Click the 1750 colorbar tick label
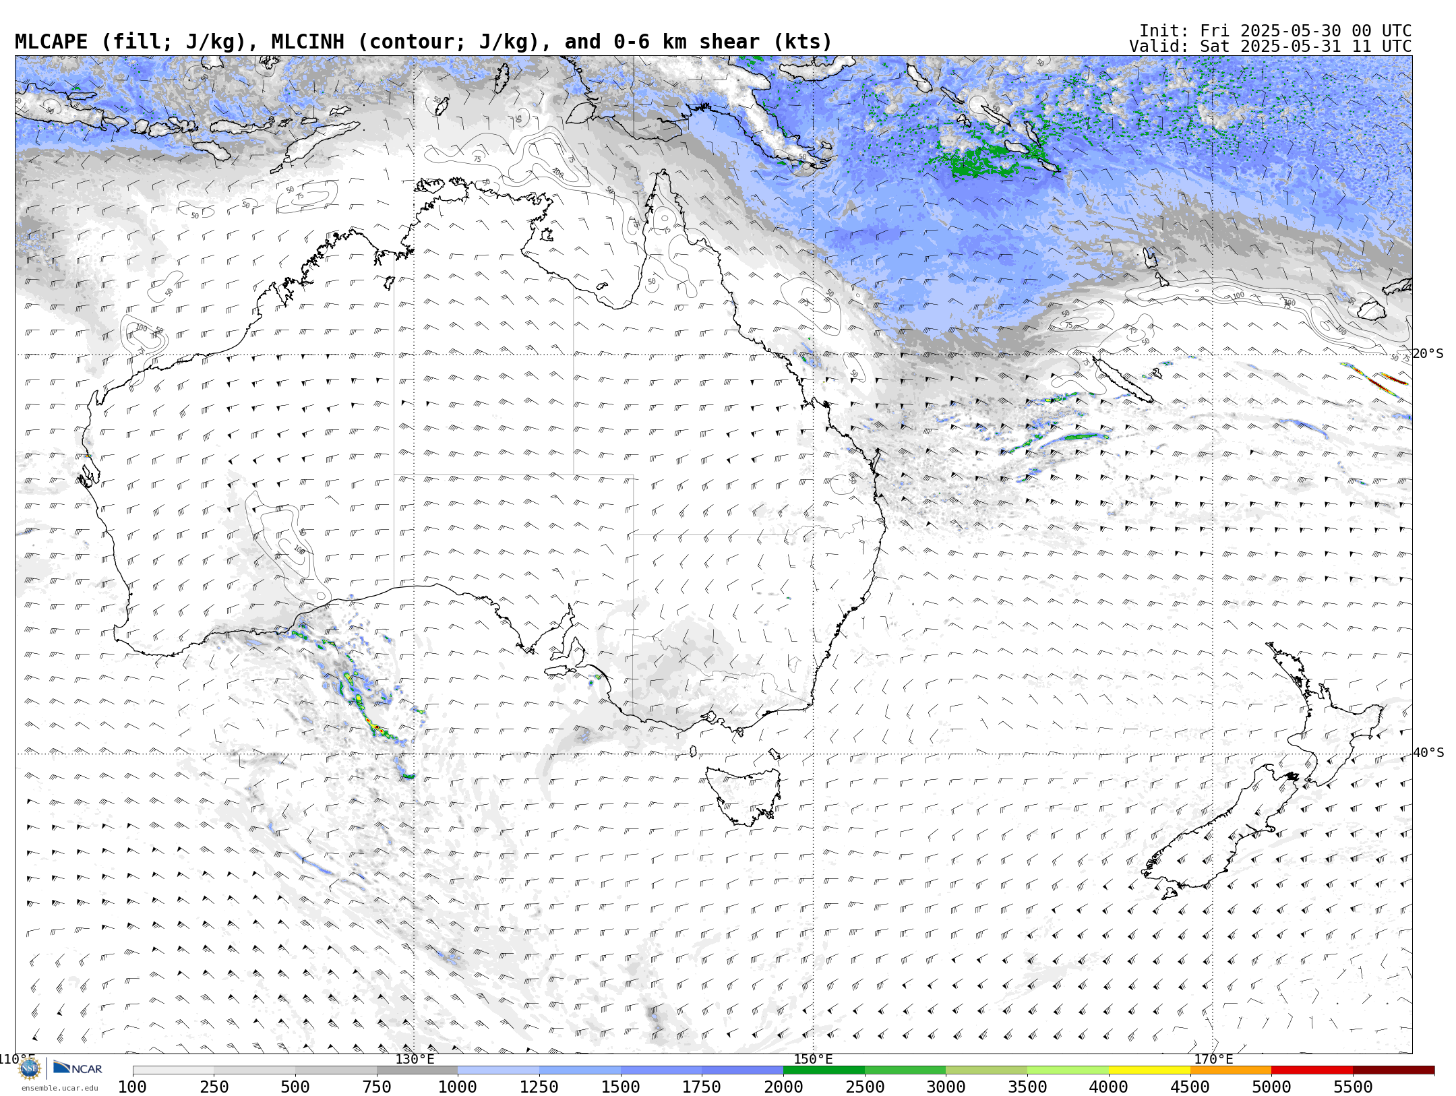1456x1096 pixels. [x=702, y=1087]
